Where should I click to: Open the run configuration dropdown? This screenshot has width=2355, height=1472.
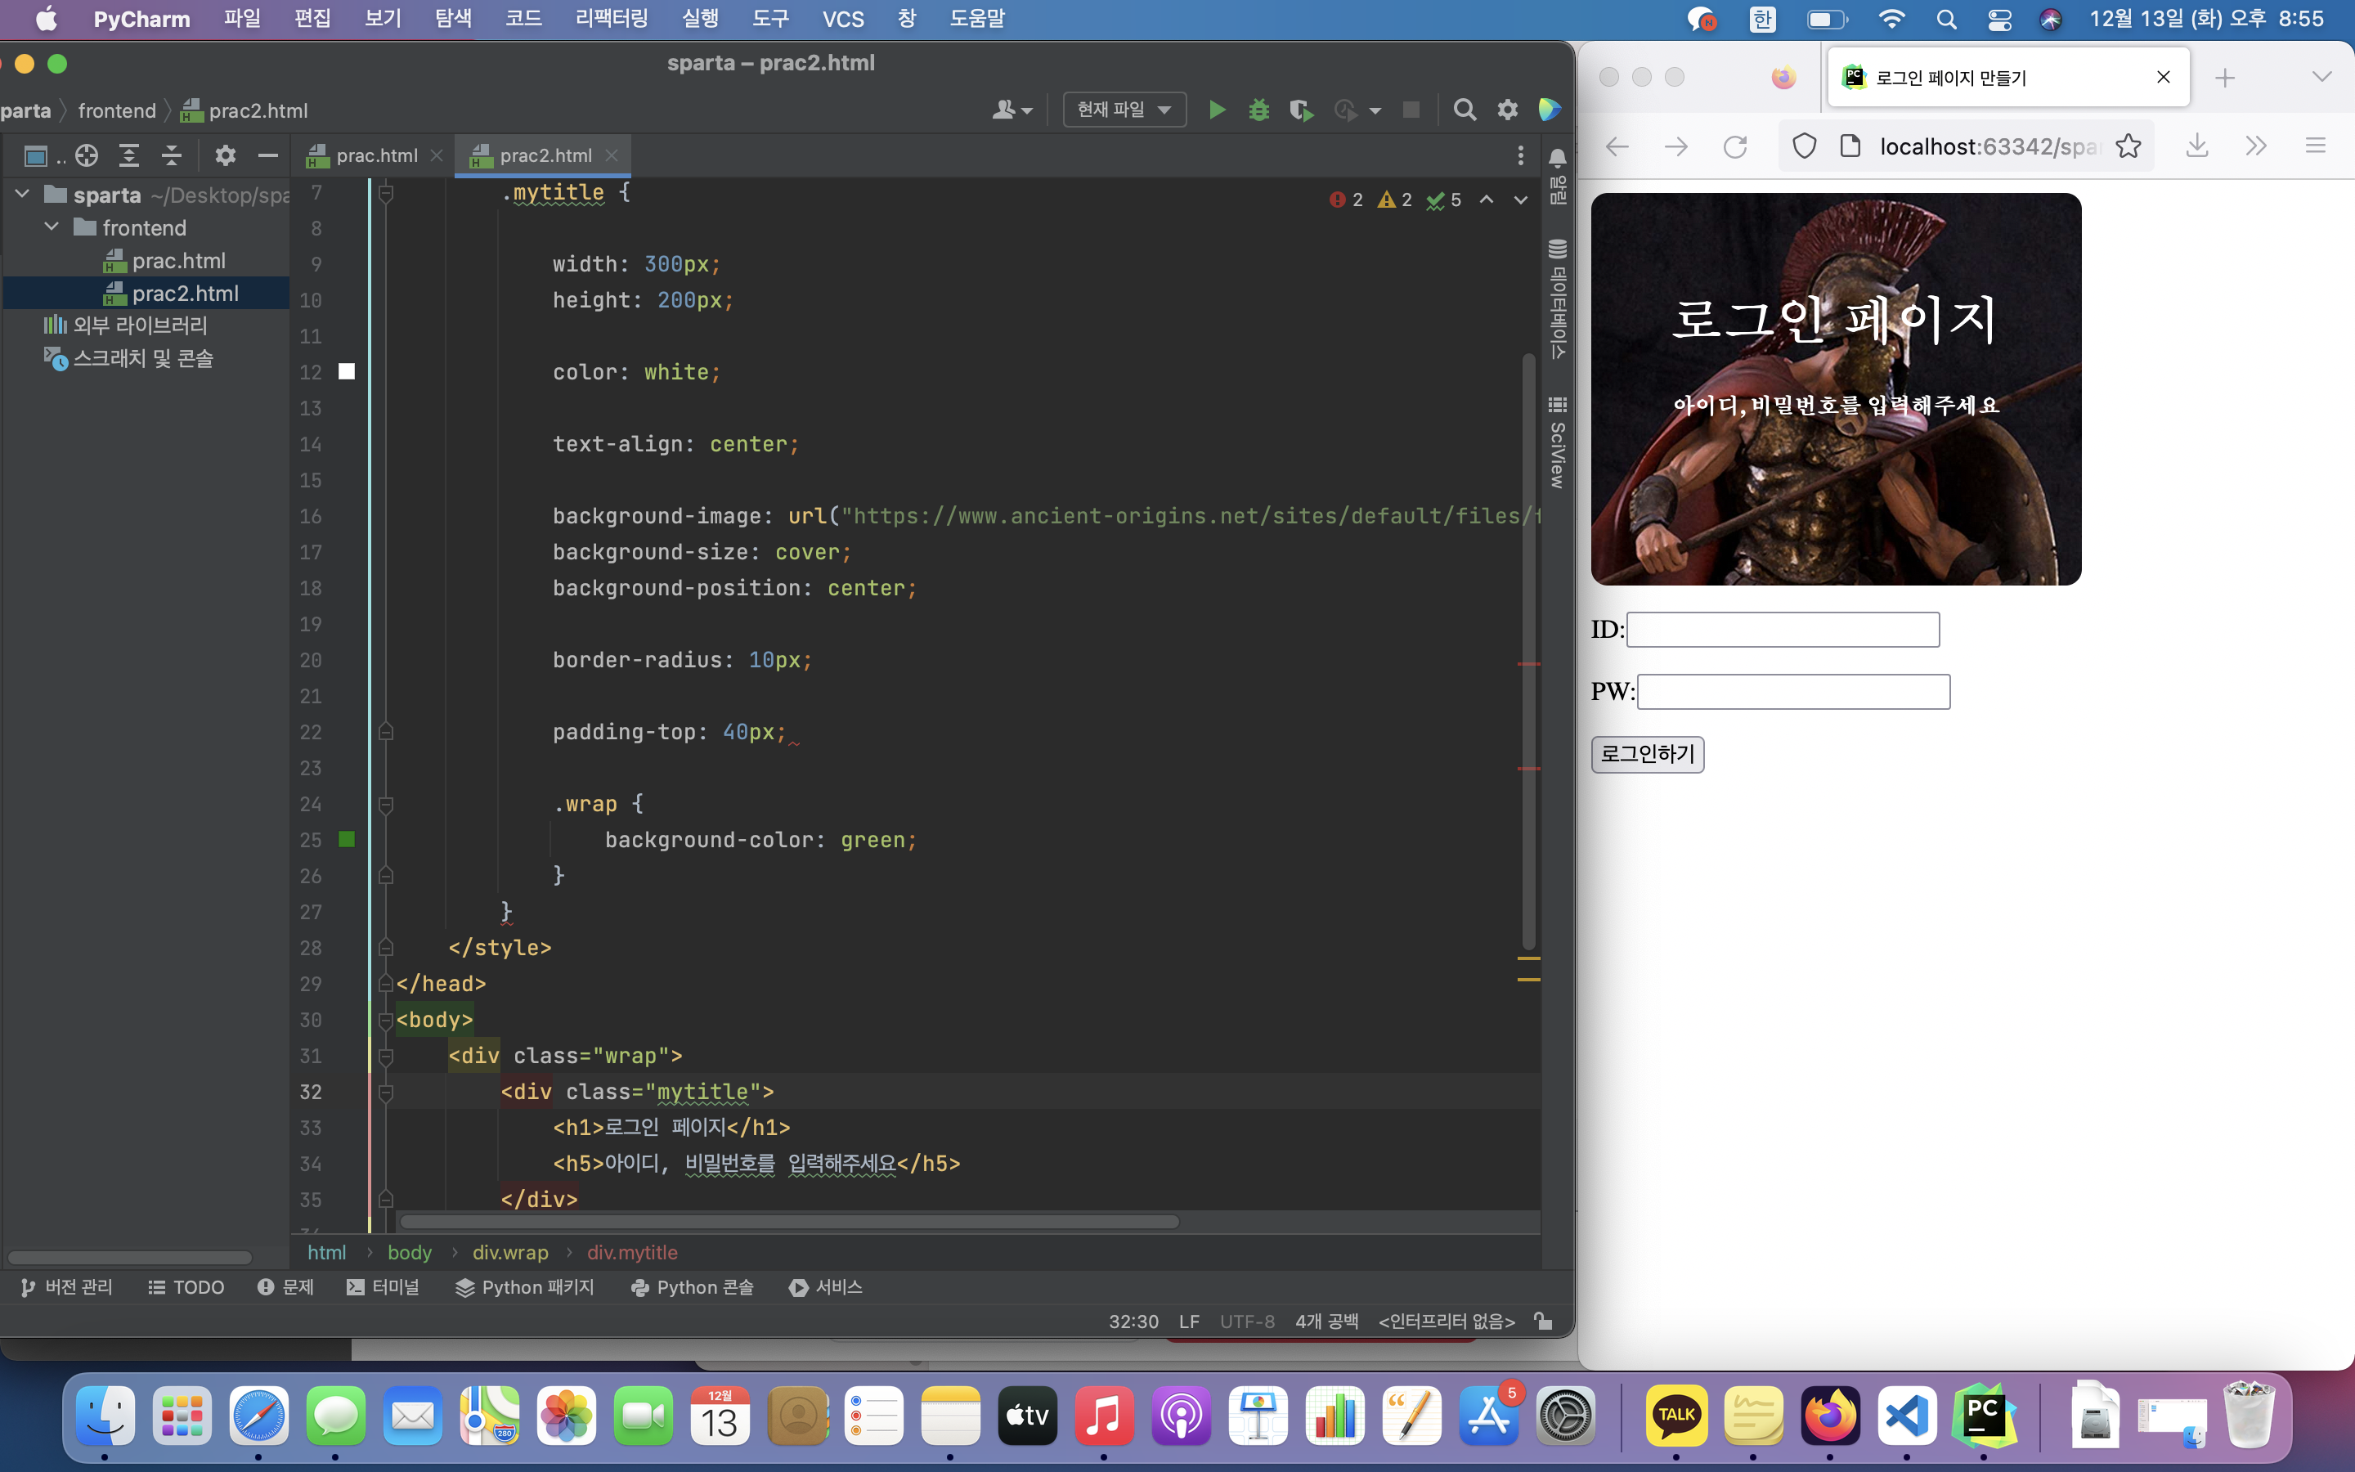[1124, 110]
